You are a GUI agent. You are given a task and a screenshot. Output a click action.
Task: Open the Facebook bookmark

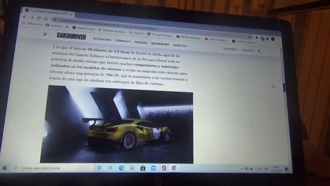pyautogui.click(x=54, y=25)
